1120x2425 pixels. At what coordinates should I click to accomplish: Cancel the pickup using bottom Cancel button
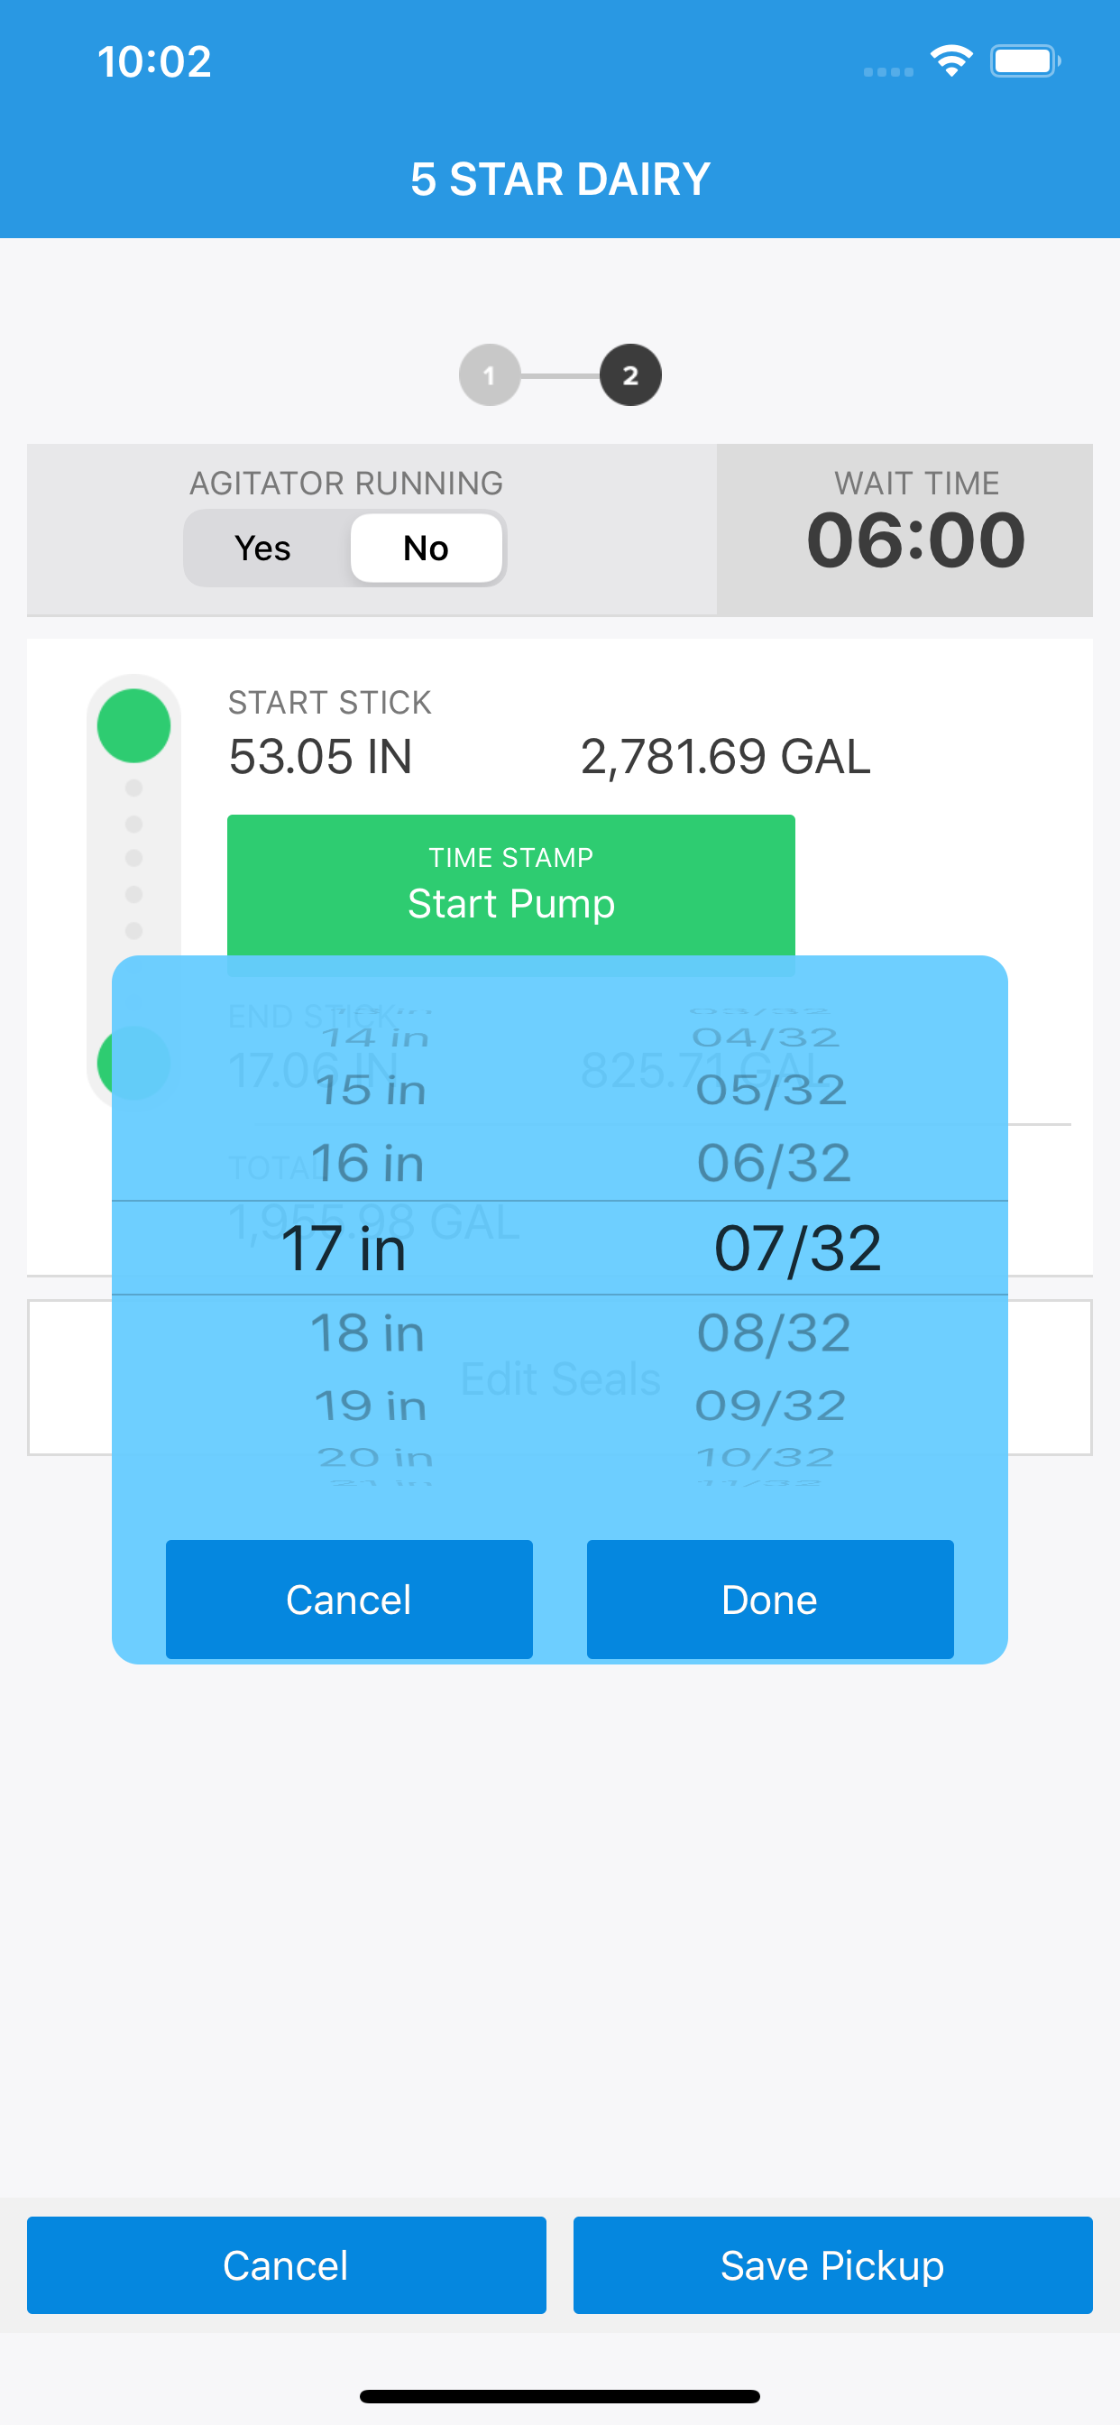click(286, 2265)
